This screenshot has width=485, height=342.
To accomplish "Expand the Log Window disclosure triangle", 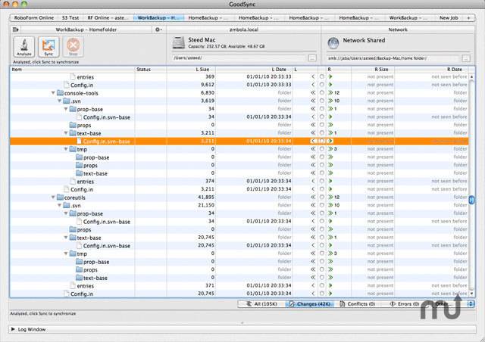I will coord(13,329).
